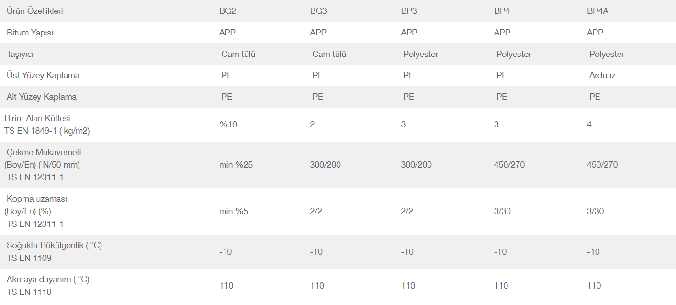Click the Çekme Mukavemeti row label
This screenshot has width=676, height=305.
point(43,165)
